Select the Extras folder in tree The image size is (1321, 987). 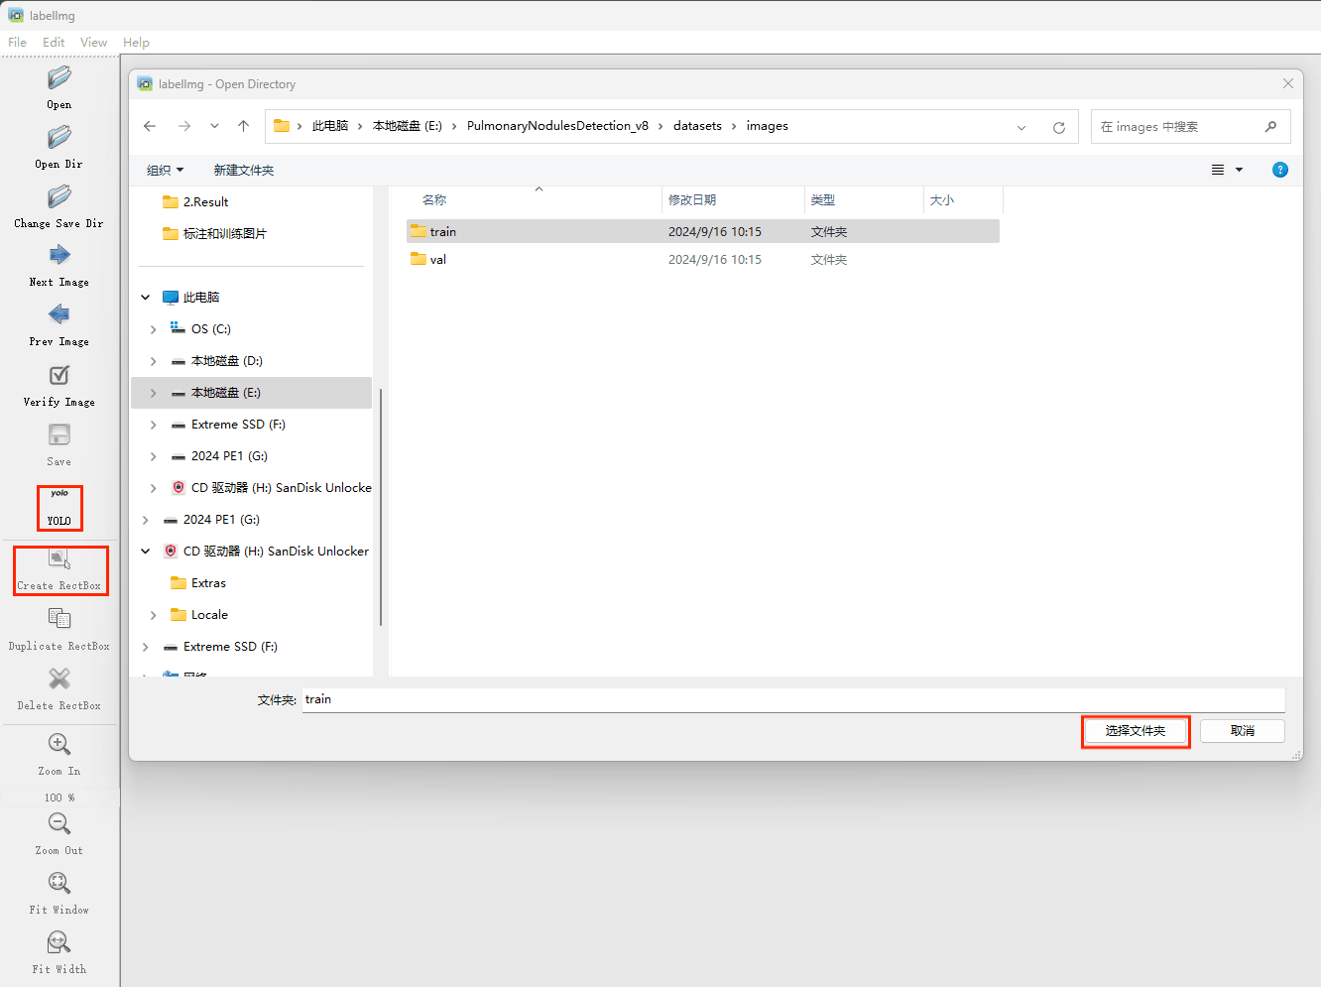[208, 583]
